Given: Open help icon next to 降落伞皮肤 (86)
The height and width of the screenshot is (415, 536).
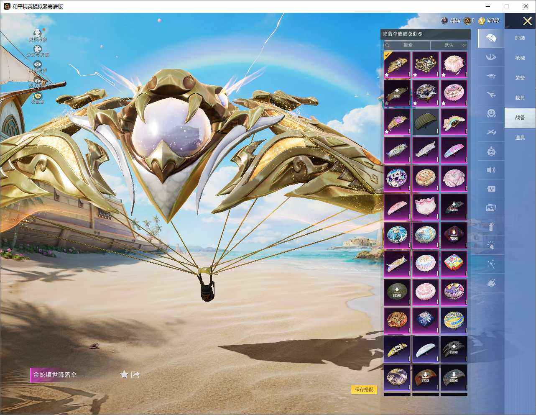Looking at the screenshot, I should (x=420, y=34).
